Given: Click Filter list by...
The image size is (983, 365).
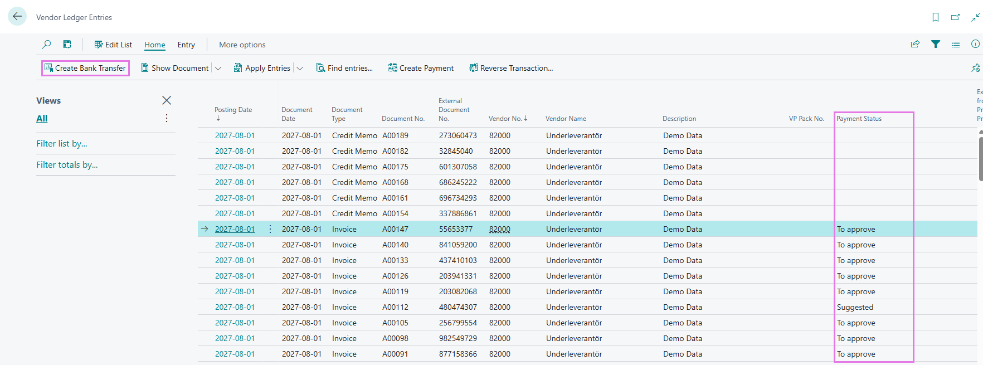Looking at the screenshot, I should point(62,144).
